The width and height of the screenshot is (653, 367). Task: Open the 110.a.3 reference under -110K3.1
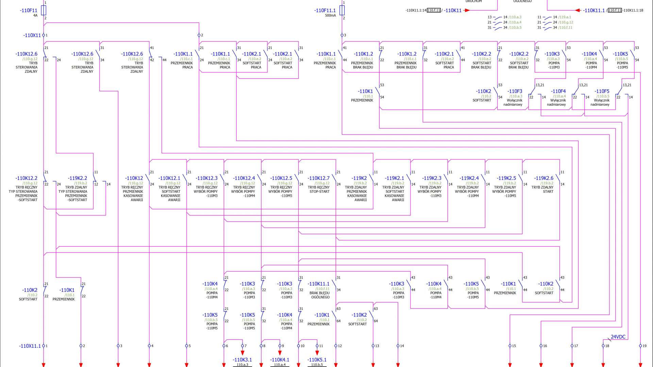coord(242,365)
